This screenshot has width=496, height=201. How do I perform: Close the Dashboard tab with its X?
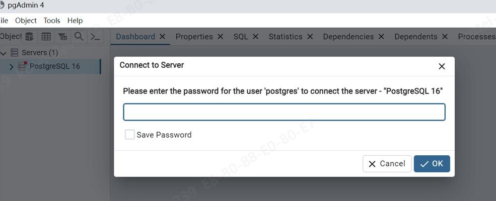click(x=162, y=37)
